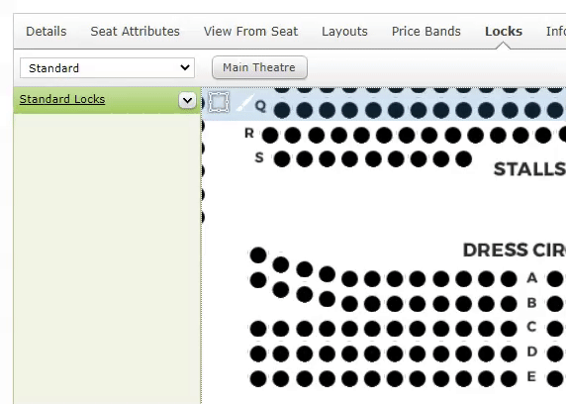The width and height of the screenshot is (566, 404).
Task: Select the brush paint tool icon
Action: (x=244, y=103)
